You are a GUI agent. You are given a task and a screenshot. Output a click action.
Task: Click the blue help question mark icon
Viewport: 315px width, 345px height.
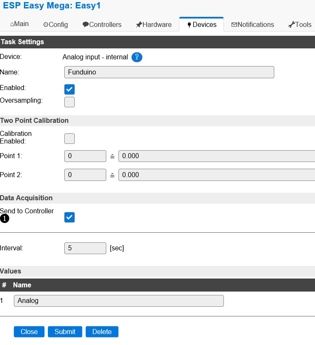[137, 57]
